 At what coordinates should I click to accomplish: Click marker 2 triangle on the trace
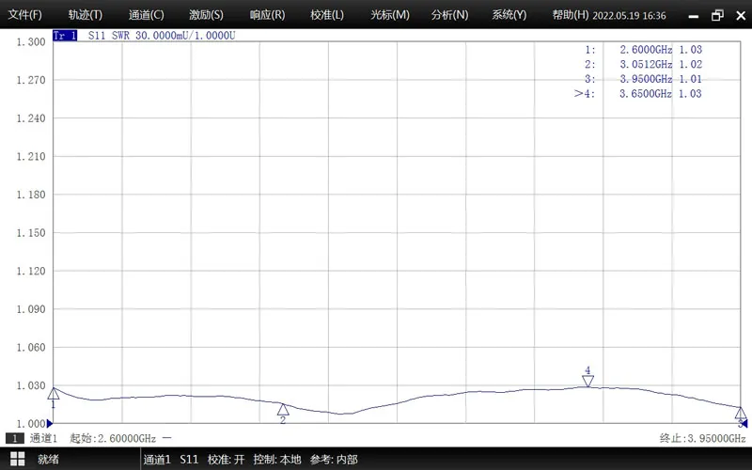[x=283, y=409]
